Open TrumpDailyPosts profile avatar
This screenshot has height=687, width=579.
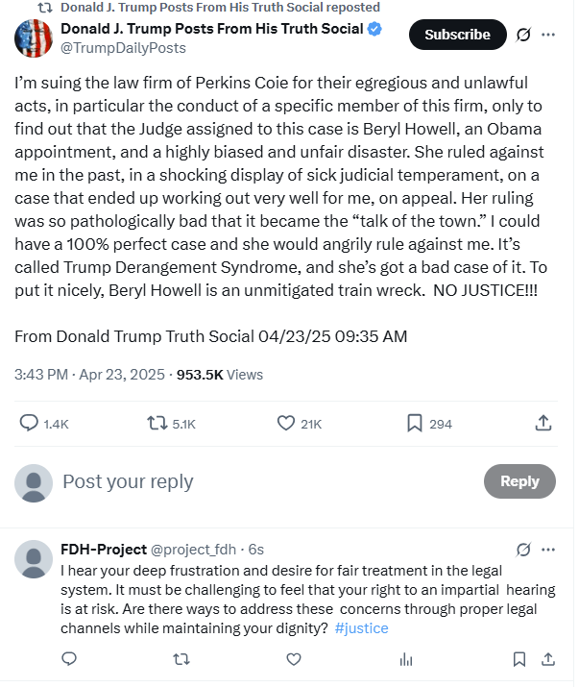pyautogui.click(x=34, y=38)
